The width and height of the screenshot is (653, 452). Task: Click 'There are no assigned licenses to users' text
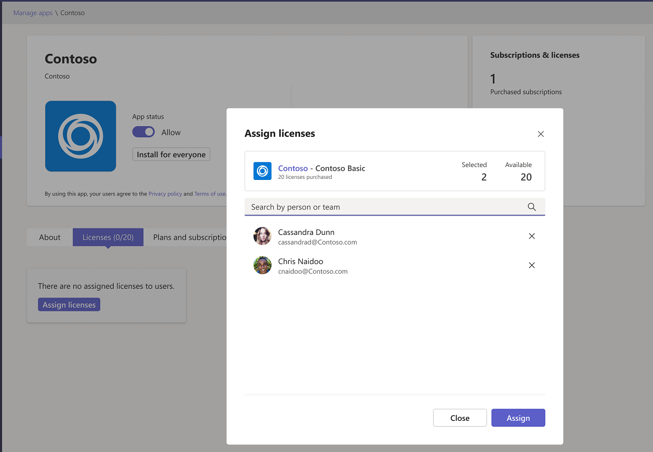coord(106,286)
